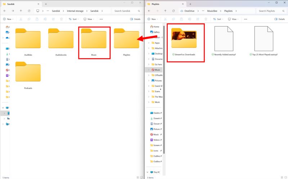288x179 pixels.
Task: Select the StreamFox Downloads folder
Action: (184, 42)
